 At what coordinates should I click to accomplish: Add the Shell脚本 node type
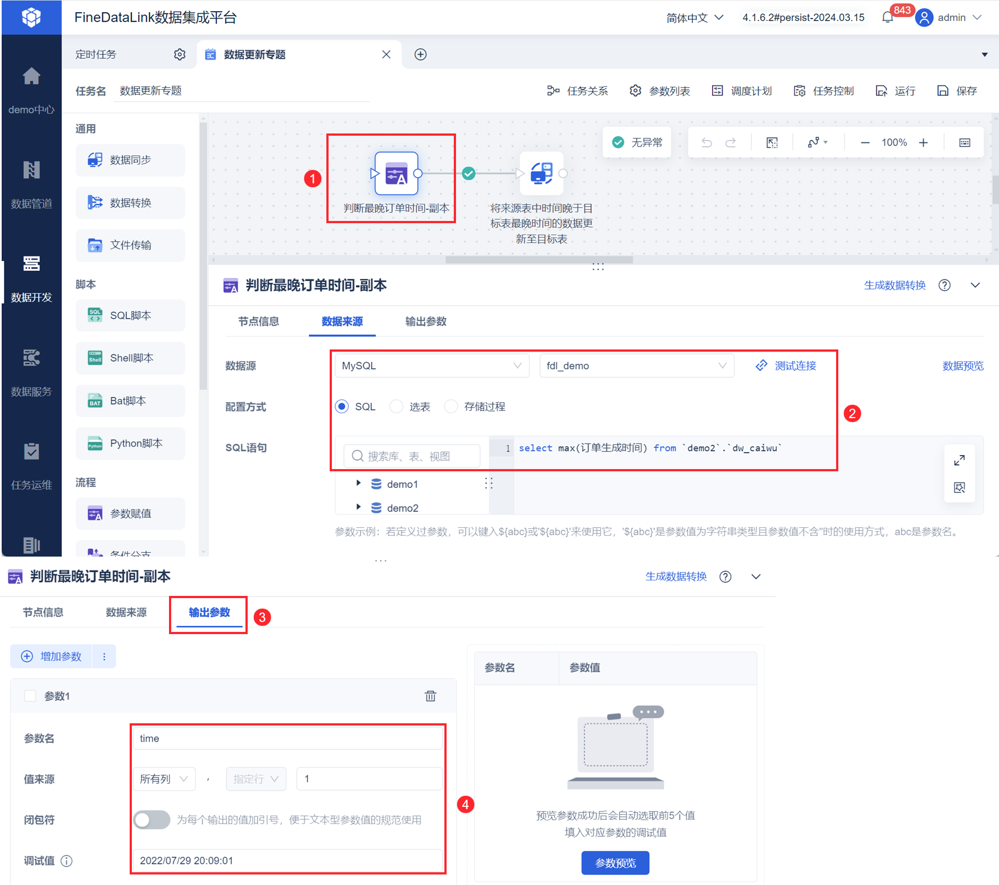tap(131, 358)
